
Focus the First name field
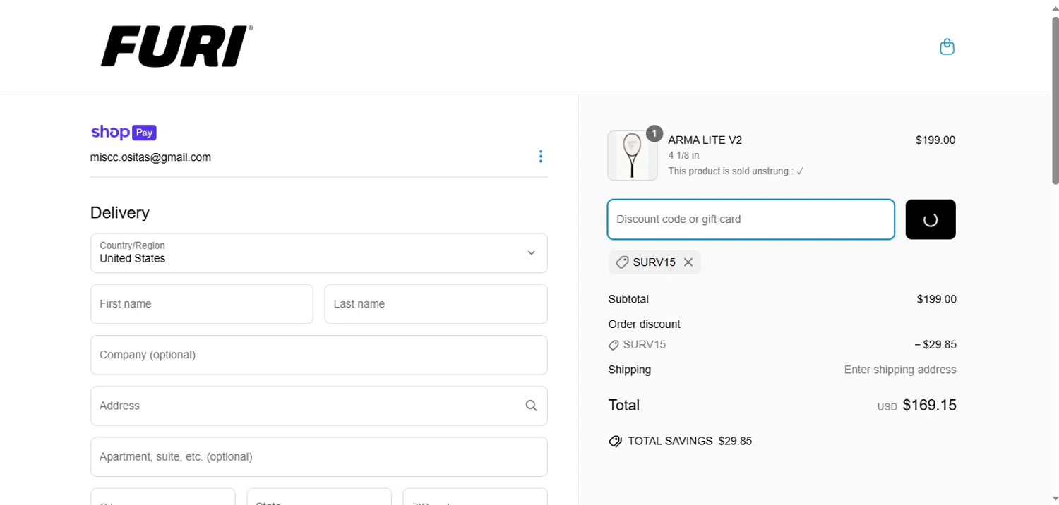coord(202,304)
